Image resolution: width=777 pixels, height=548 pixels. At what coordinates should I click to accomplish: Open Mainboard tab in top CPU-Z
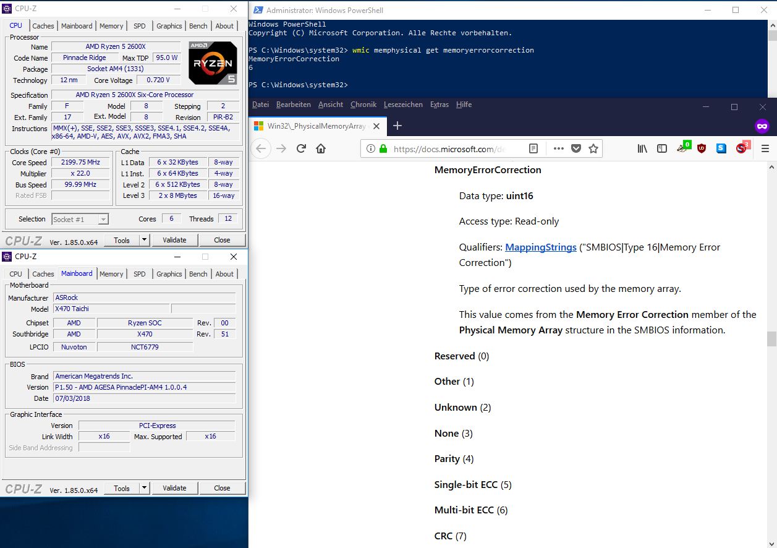pos(77,26)
